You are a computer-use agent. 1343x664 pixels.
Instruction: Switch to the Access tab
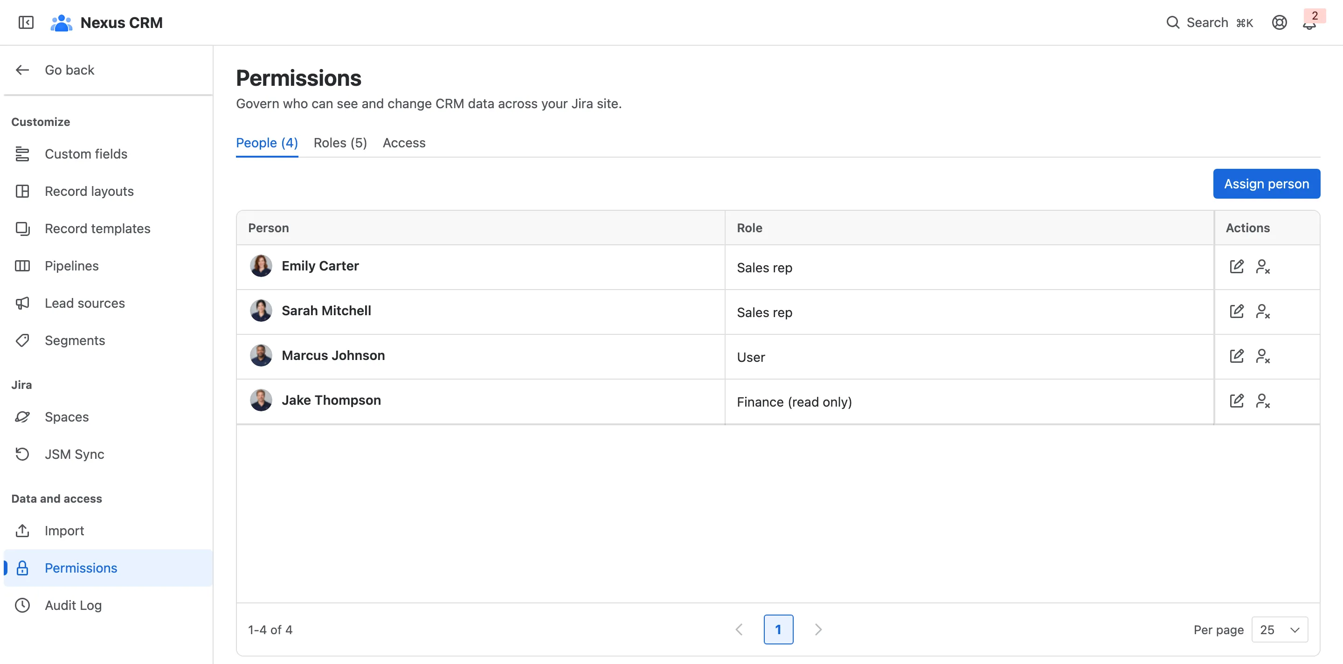(x=404, y=143)
